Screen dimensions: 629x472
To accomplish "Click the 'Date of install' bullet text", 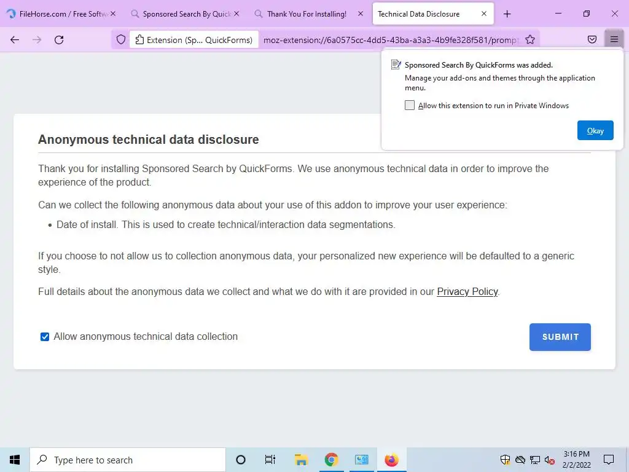I will click(226, 225).
